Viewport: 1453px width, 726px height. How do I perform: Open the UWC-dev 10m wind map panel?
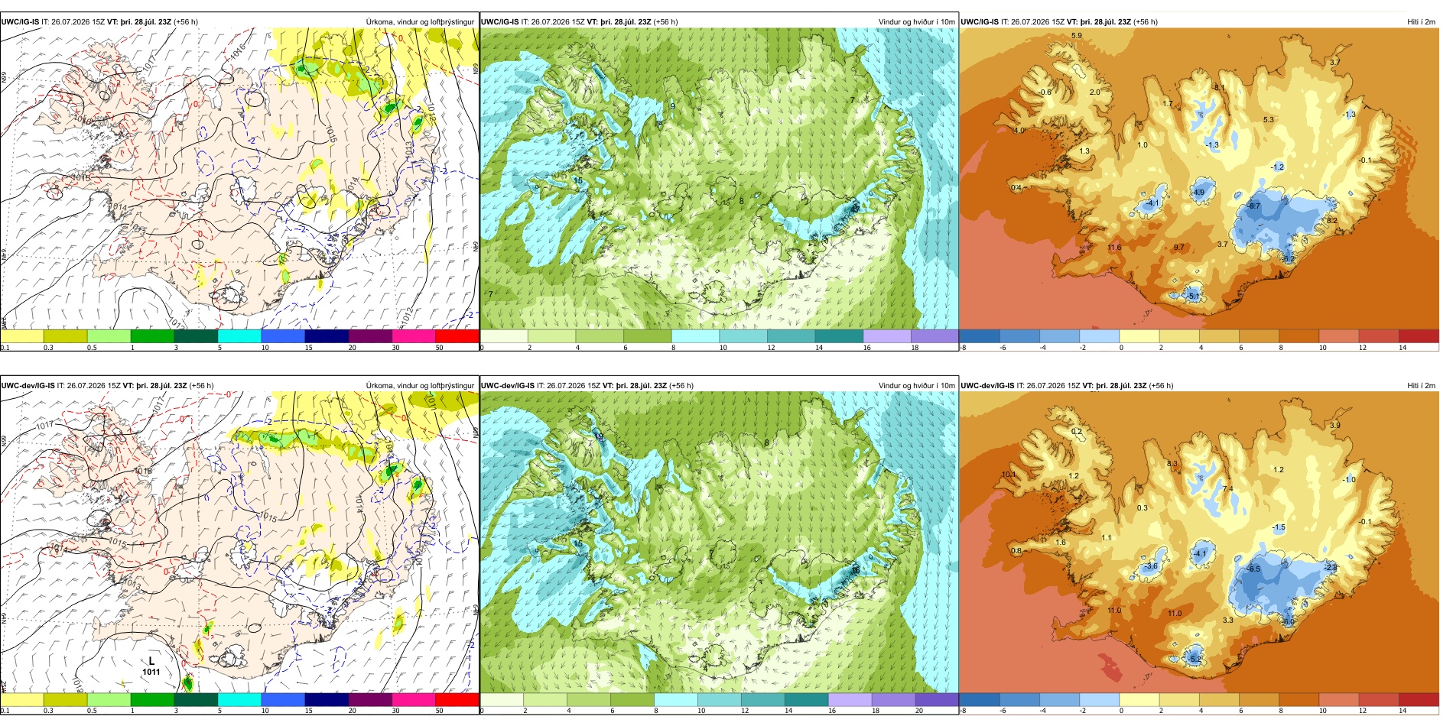pyautogui.click(x=719, y=543)
